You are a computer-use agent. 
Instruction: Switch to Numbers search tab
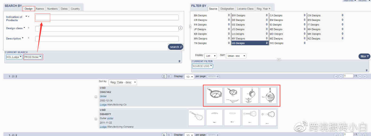(x=52, y=9)
